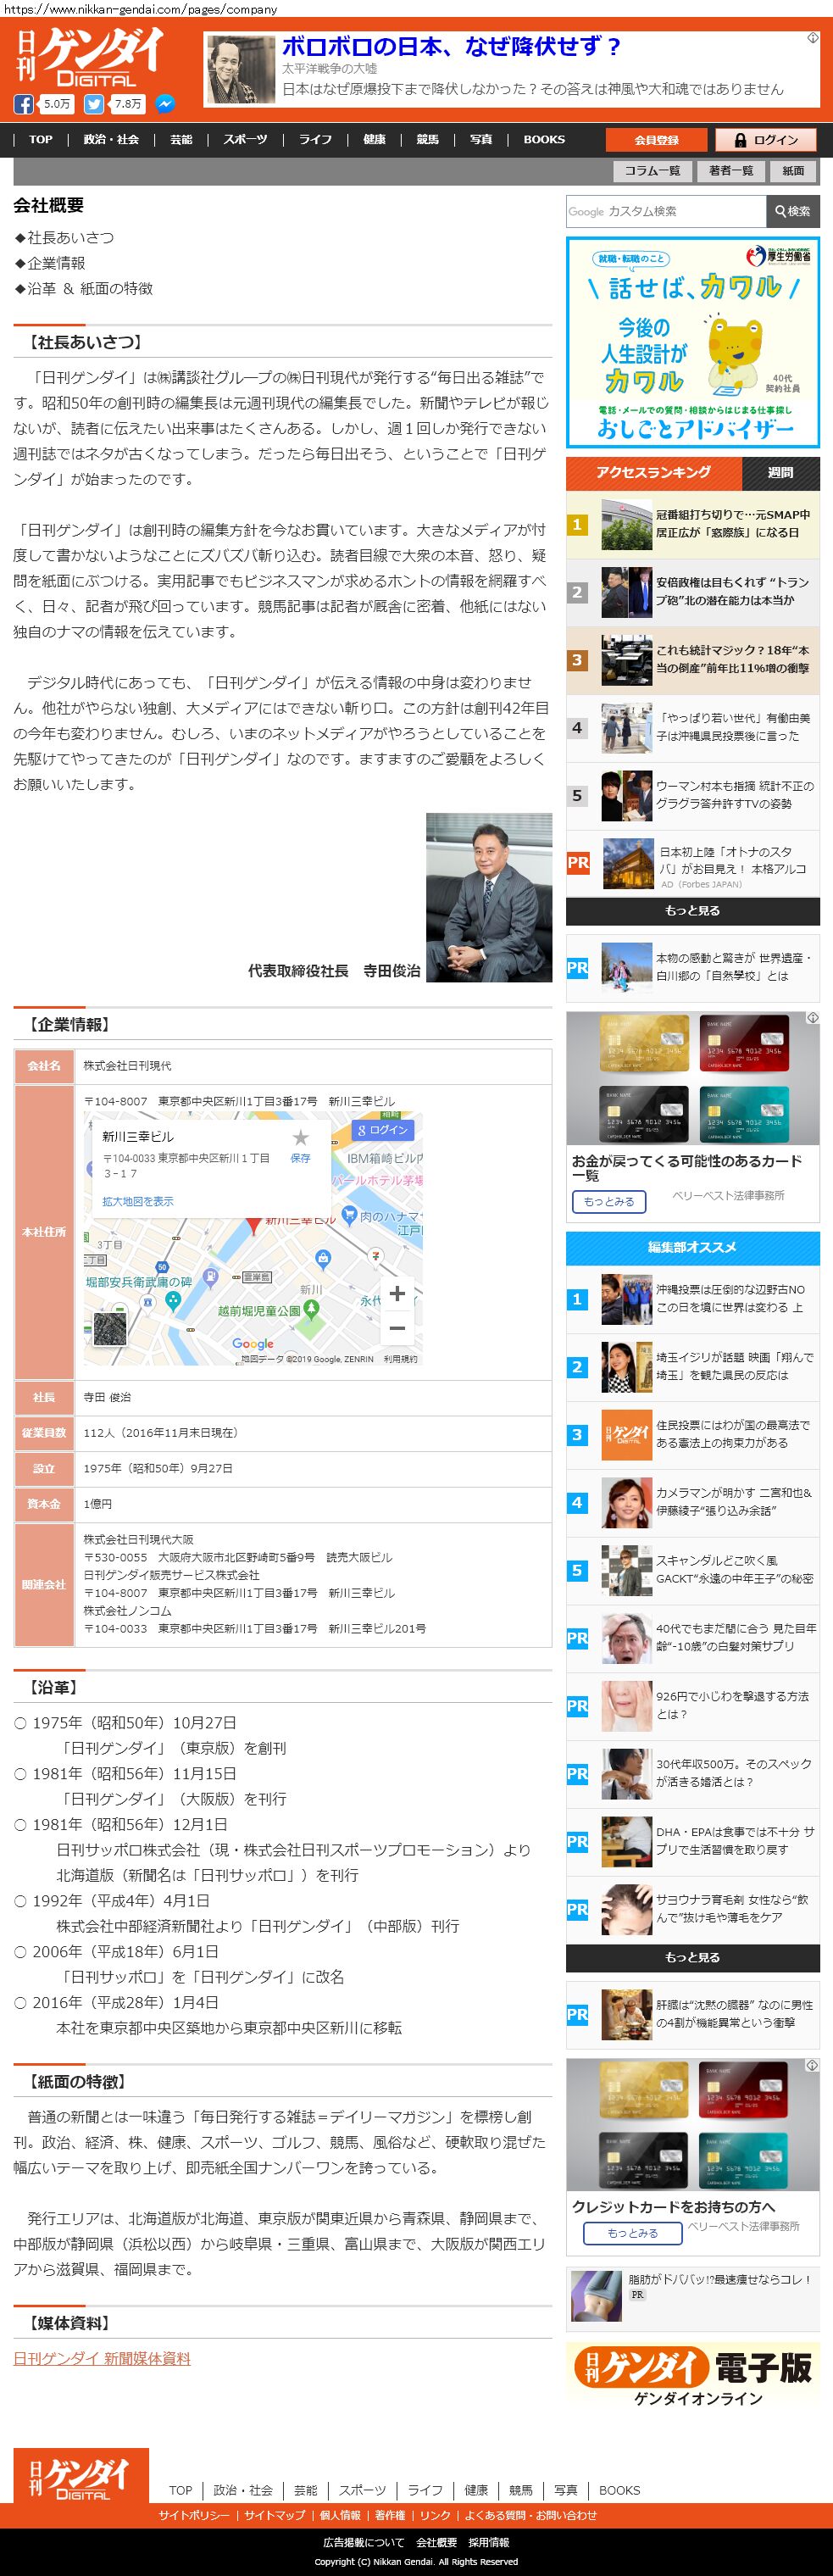The height and width of the screenshot is (2576, 833).
Task: Open ranking 5 article ウーマン村本も指摘
Action: 693,796
